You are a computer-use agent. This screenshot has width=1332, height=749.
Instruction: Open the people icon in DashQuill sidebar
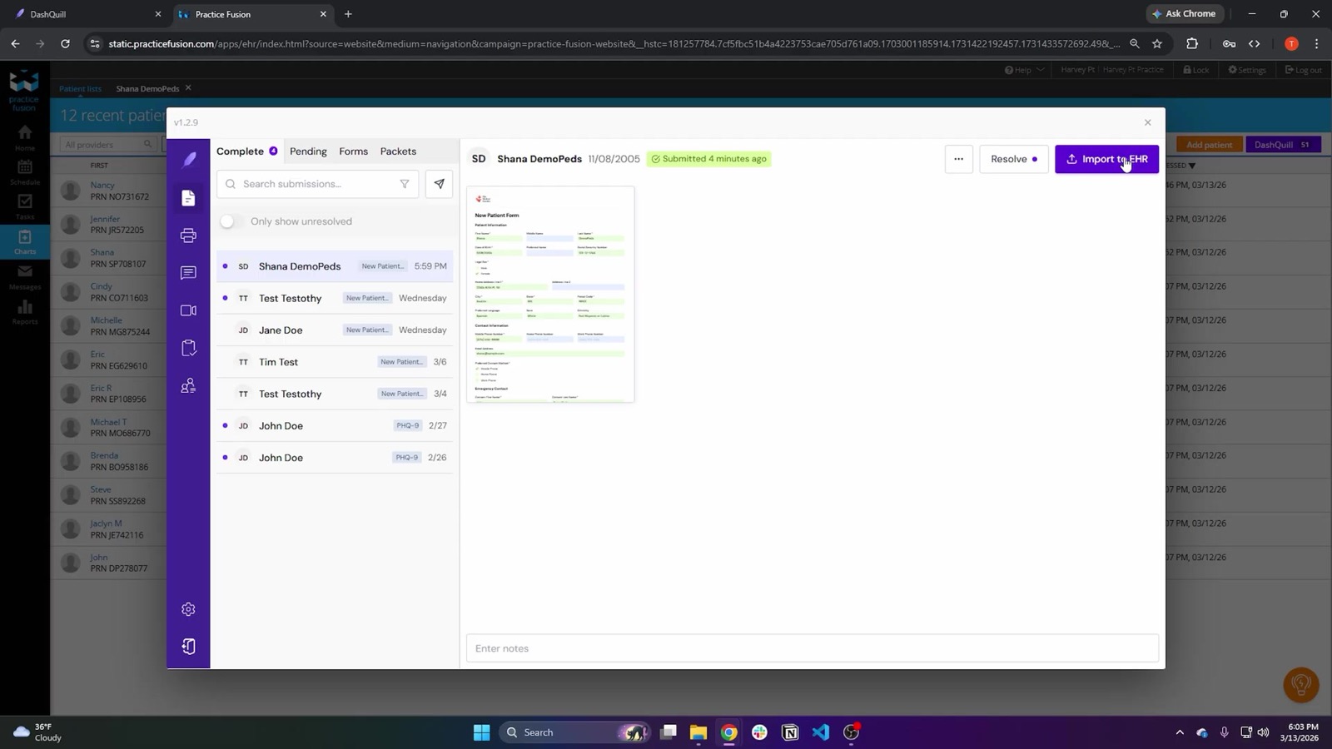188,386
